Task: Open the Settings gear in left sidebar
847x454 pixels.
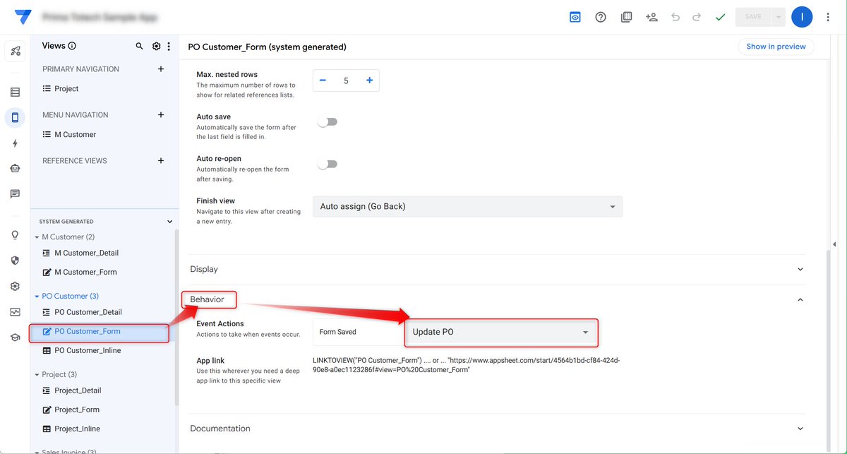Action: click(x=15, y=286)
